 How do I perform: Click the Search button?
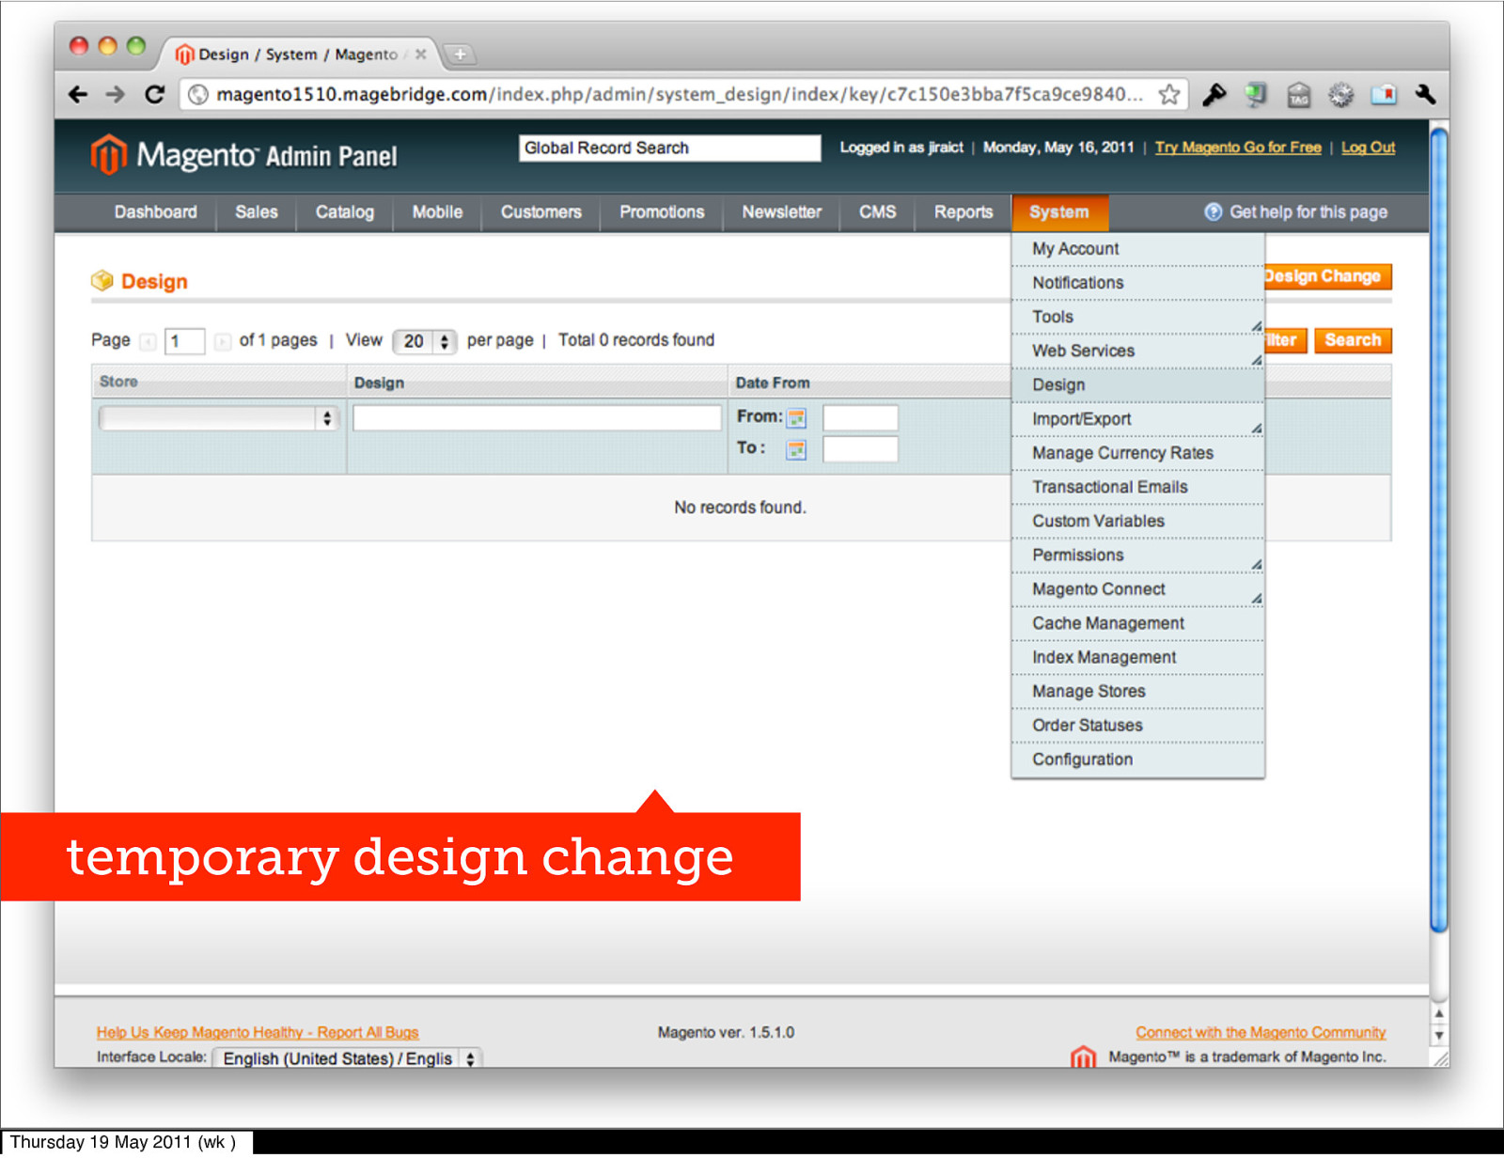tap(1353, 340)
